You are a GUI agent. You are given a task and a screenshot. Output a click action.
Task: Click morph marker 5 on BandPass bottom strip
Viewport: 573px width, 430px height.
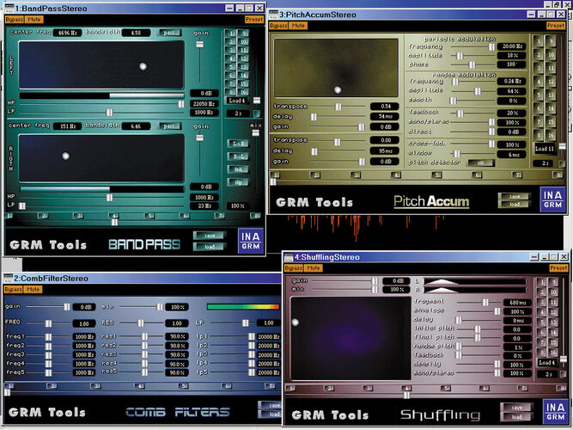[150, 216]
